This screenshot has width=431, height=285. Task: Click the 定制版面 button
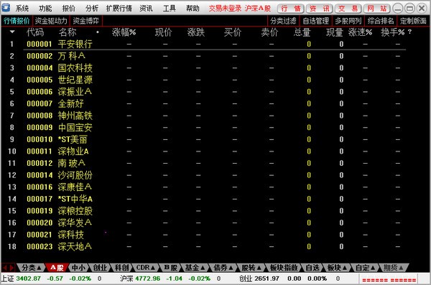tap(413, 21)
